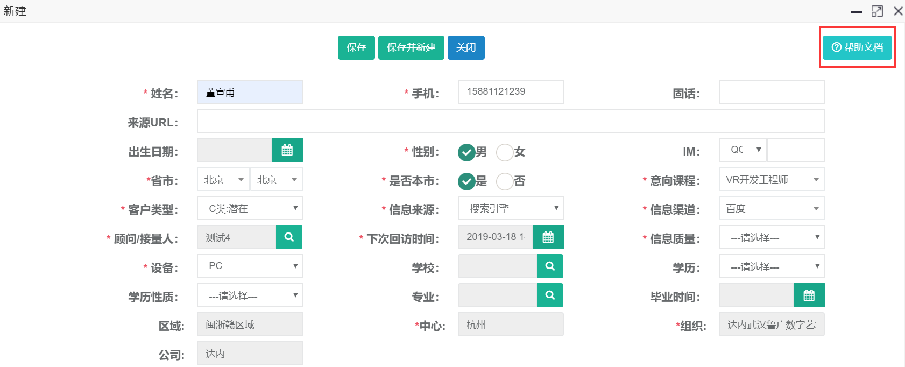Search for a consultant/receiver
905x367 pixels.
coord(289,237)
